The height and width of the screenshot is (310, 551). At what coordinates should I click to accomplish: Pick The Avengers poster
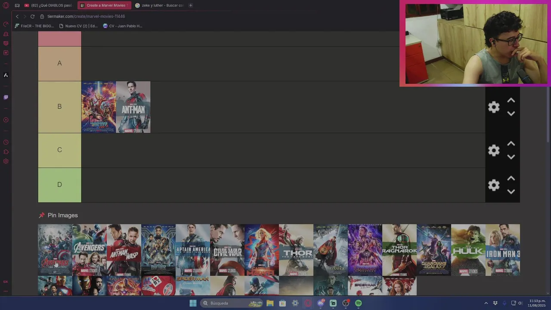90,250
